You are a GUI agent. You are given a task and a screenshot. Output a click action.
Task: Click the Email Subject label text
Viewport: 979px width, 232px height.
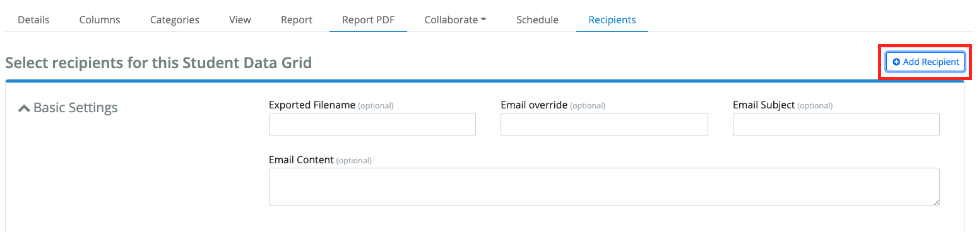pyautogui.click(x=764, y=105)
